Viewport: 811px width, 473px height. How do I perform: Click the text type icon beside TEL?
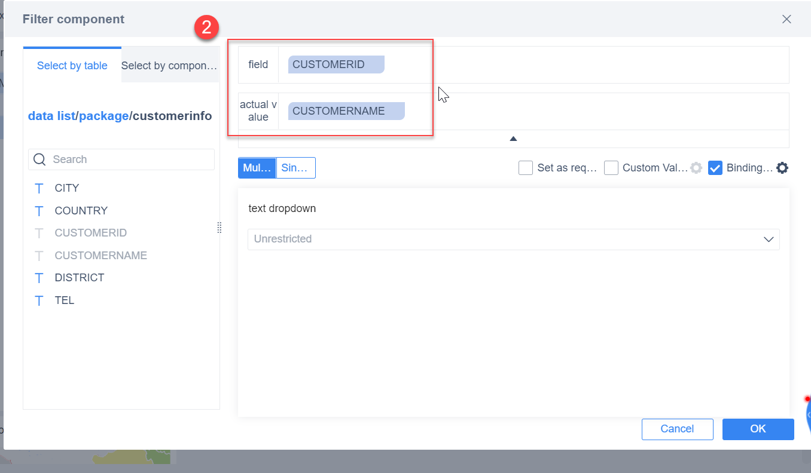(x=39, y=300)
